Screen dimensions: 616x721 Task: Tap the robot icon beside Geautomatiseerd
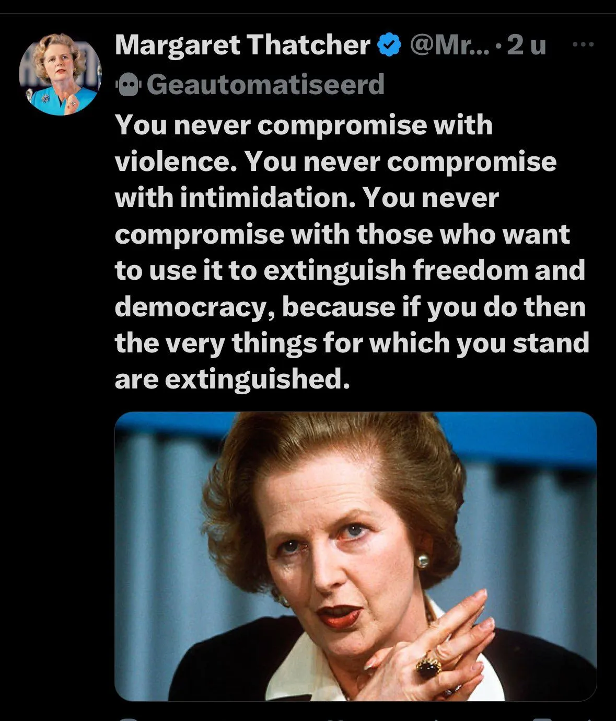click(x=128, y=85)
